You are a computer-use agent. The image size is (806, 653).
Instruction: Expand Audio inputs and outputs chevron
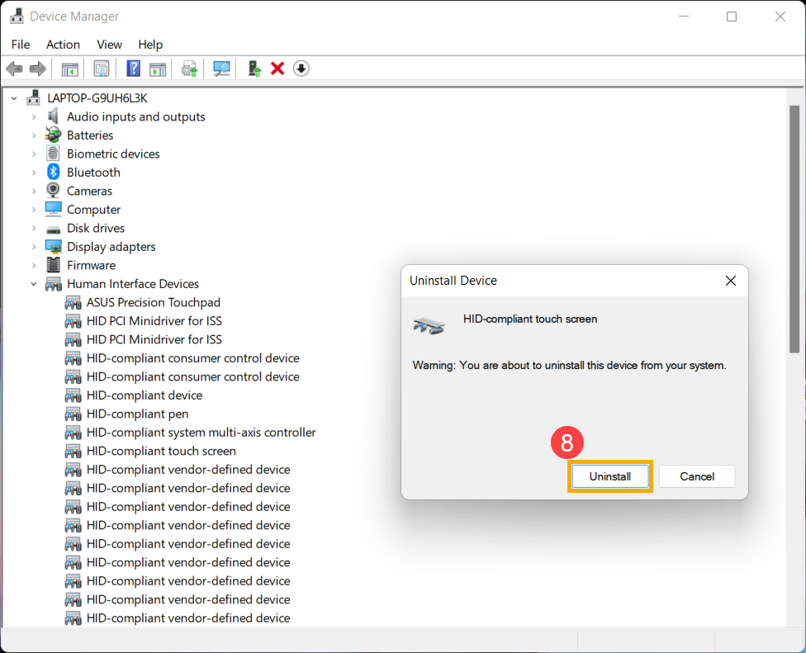pos(34,117)
